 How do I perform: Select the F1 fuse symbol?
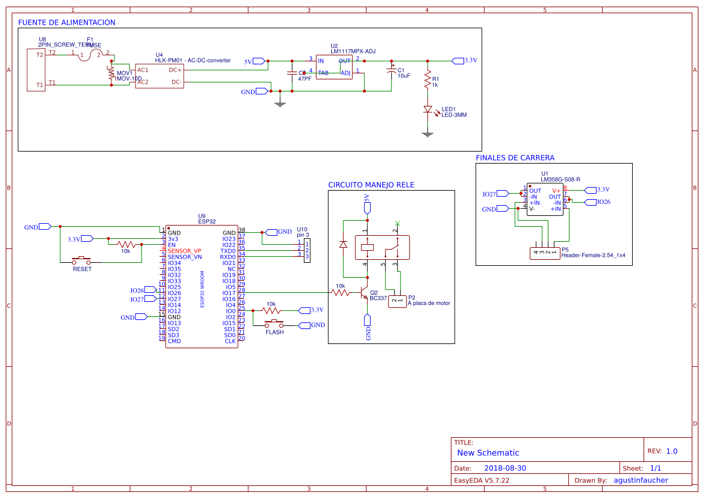pos(94,55)
